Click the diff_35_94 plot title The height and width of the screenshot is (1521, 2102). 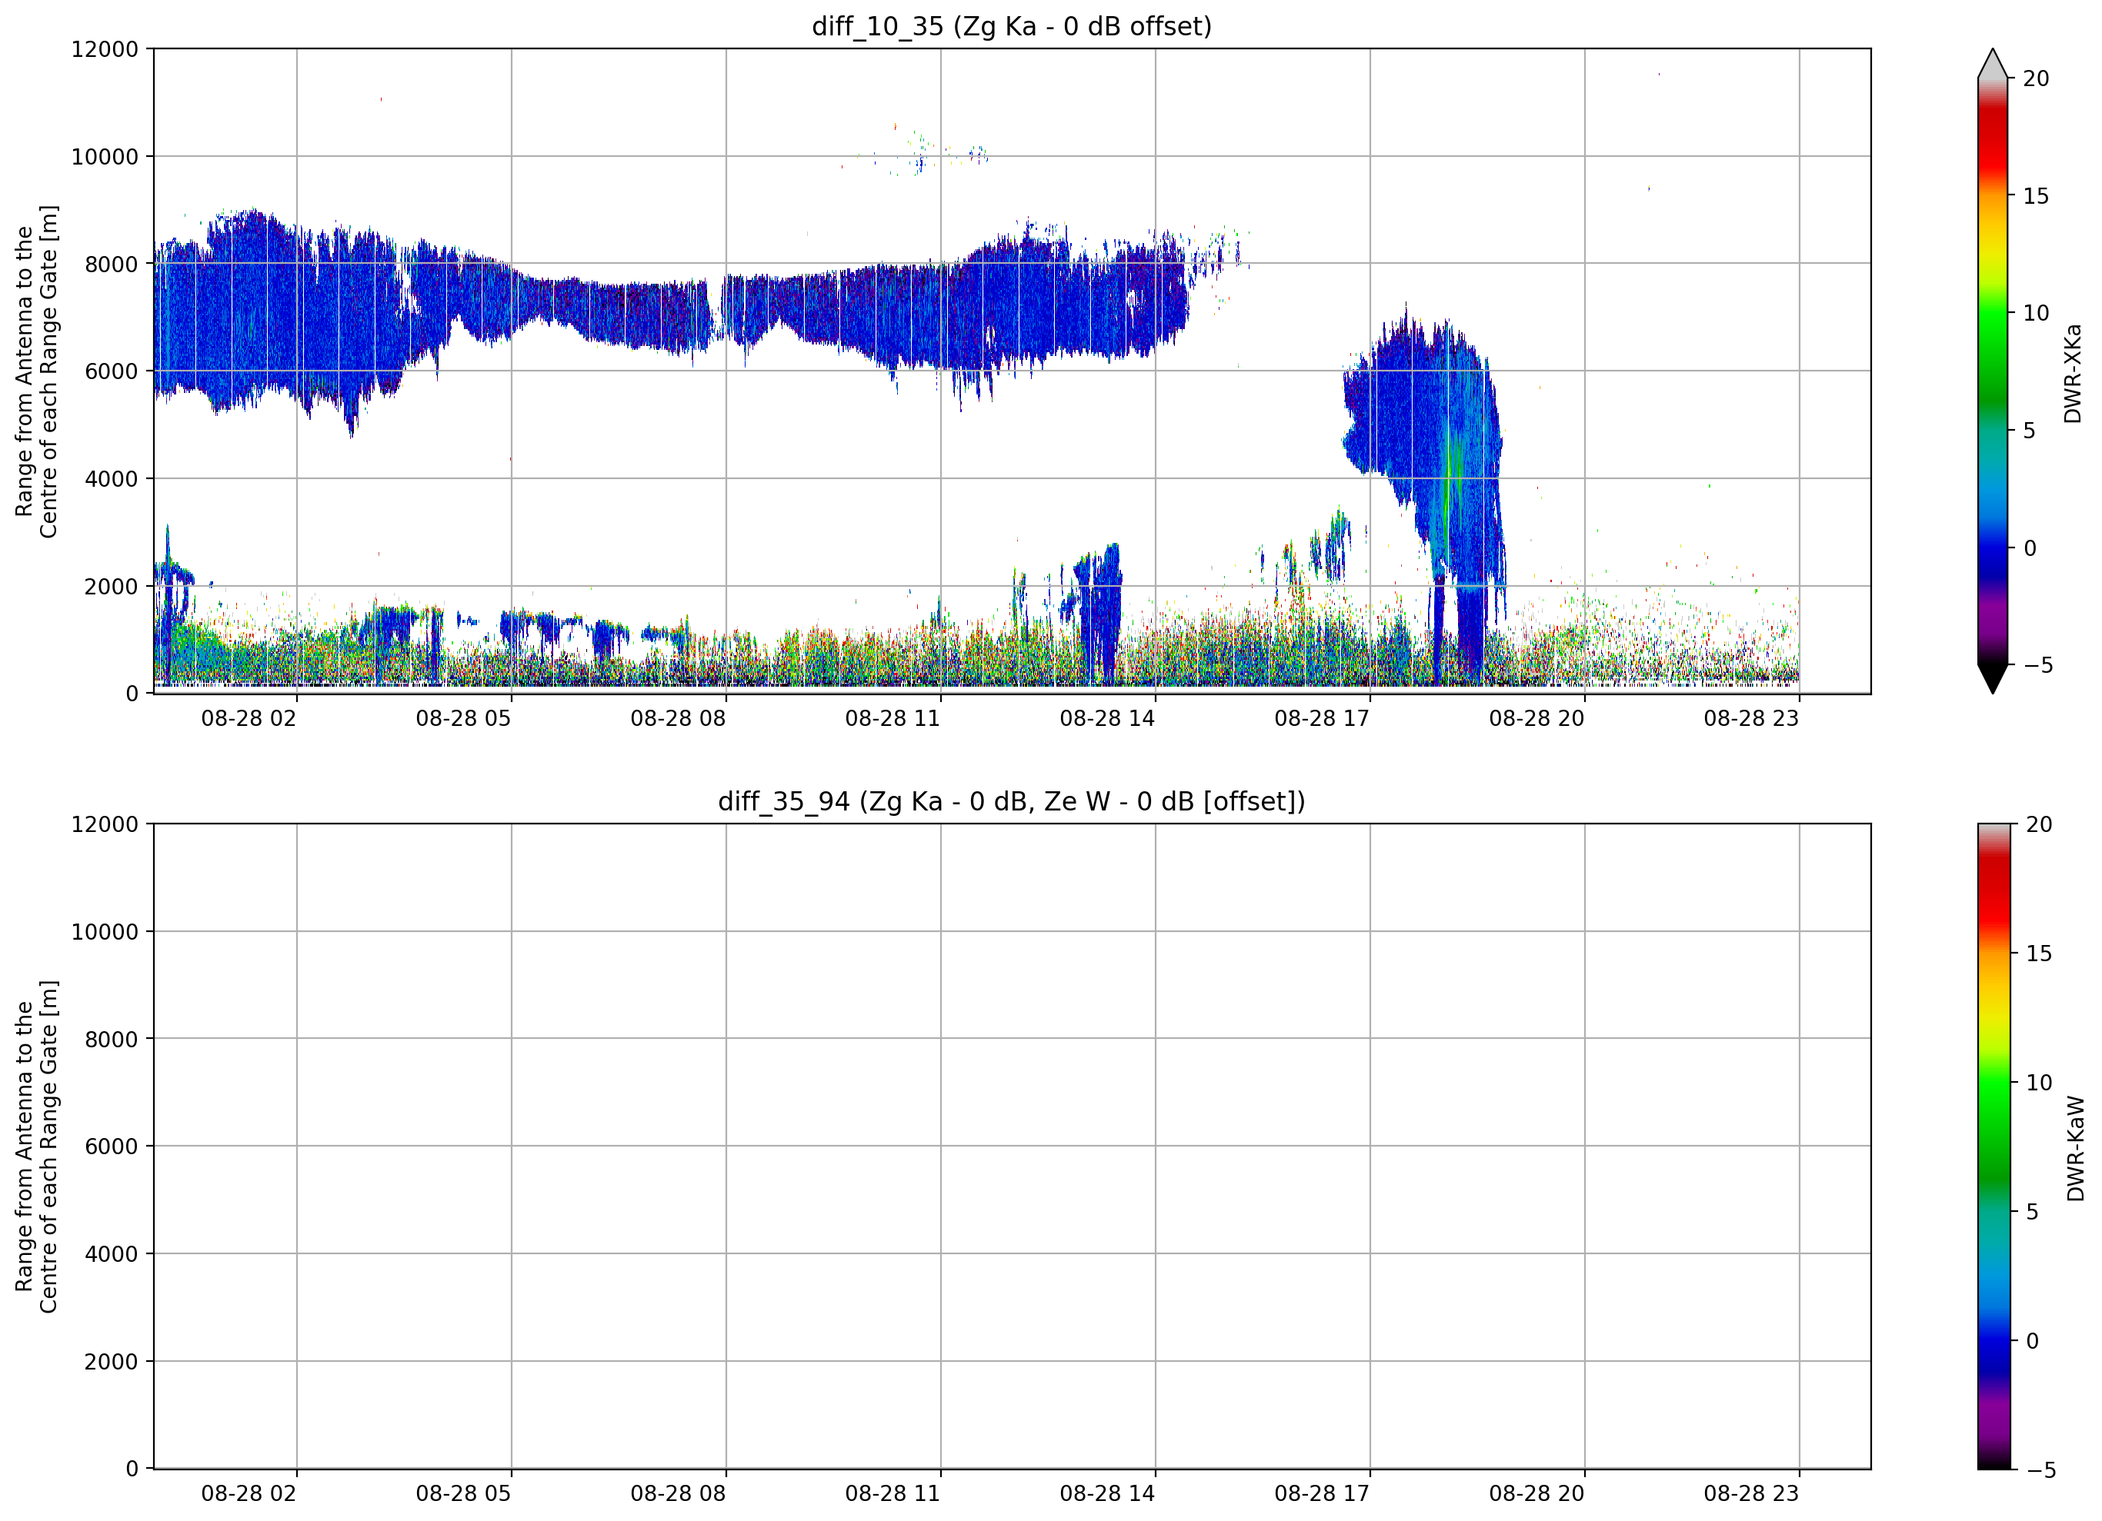1011,801
